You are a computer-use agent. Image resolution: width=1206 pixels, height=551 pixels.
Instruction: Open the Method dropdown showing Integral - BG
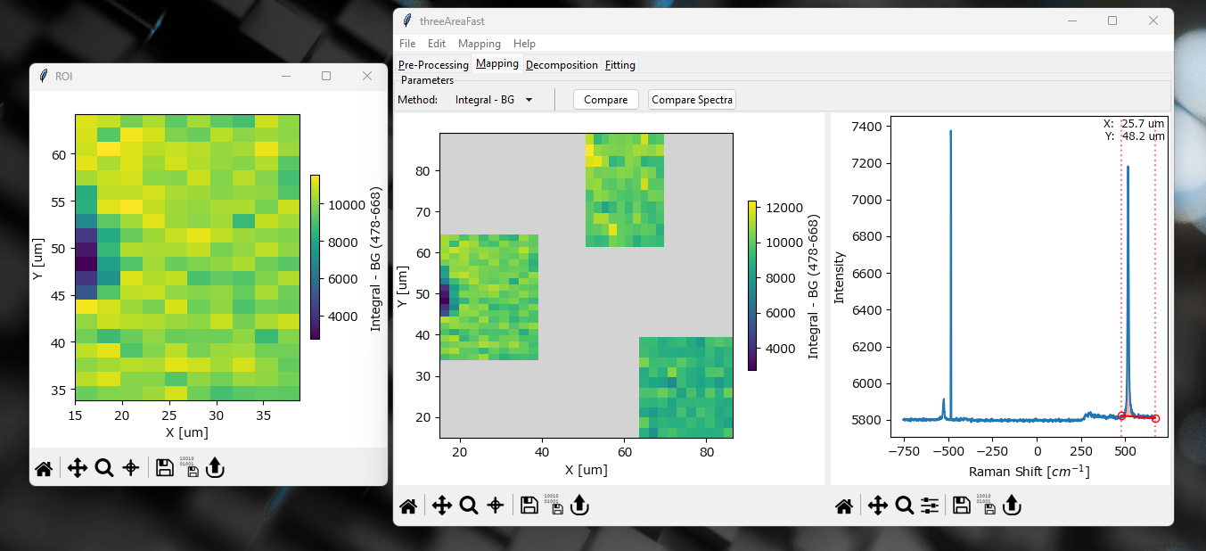point(493,100)
